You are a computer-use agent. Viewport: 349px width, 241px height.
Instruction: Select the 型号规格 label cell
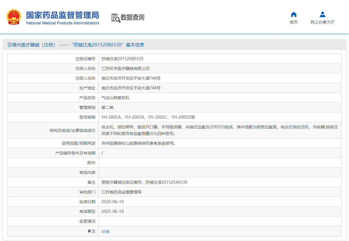coord(53,117)
